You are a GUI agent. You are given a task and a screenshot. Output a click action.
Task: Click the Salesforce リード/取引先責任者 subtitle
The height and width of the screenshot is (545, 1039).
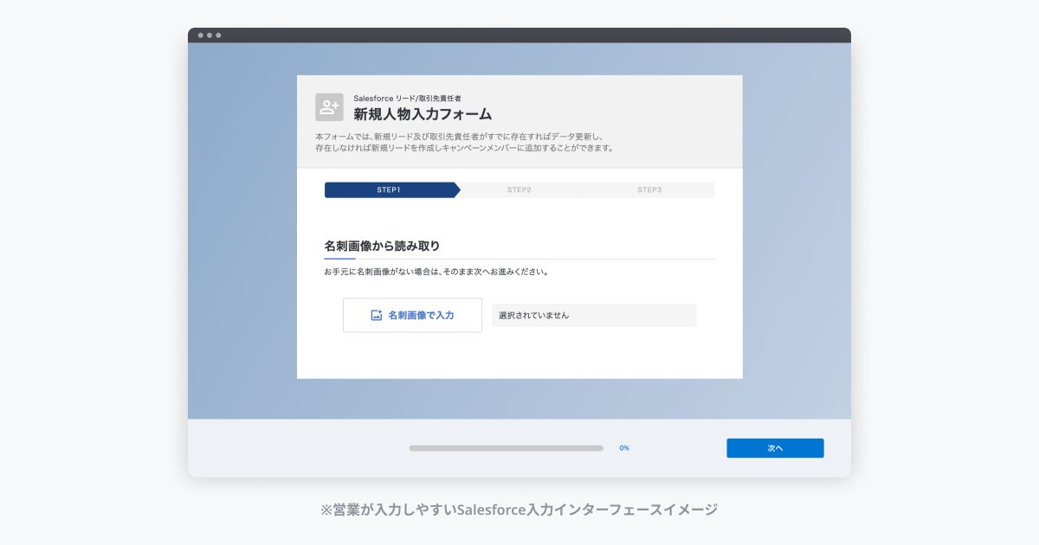(x=407, y=98)
